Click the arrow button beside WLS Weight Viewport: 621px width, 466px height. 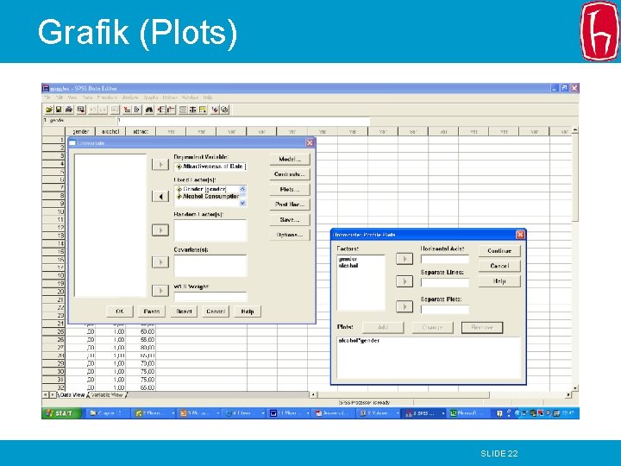pos(160,291)
